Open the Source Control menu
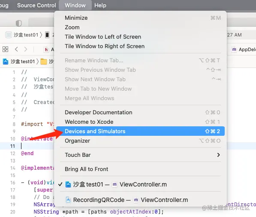The height and width of the screenshot is (217, 256). click(x=36, y=5)
